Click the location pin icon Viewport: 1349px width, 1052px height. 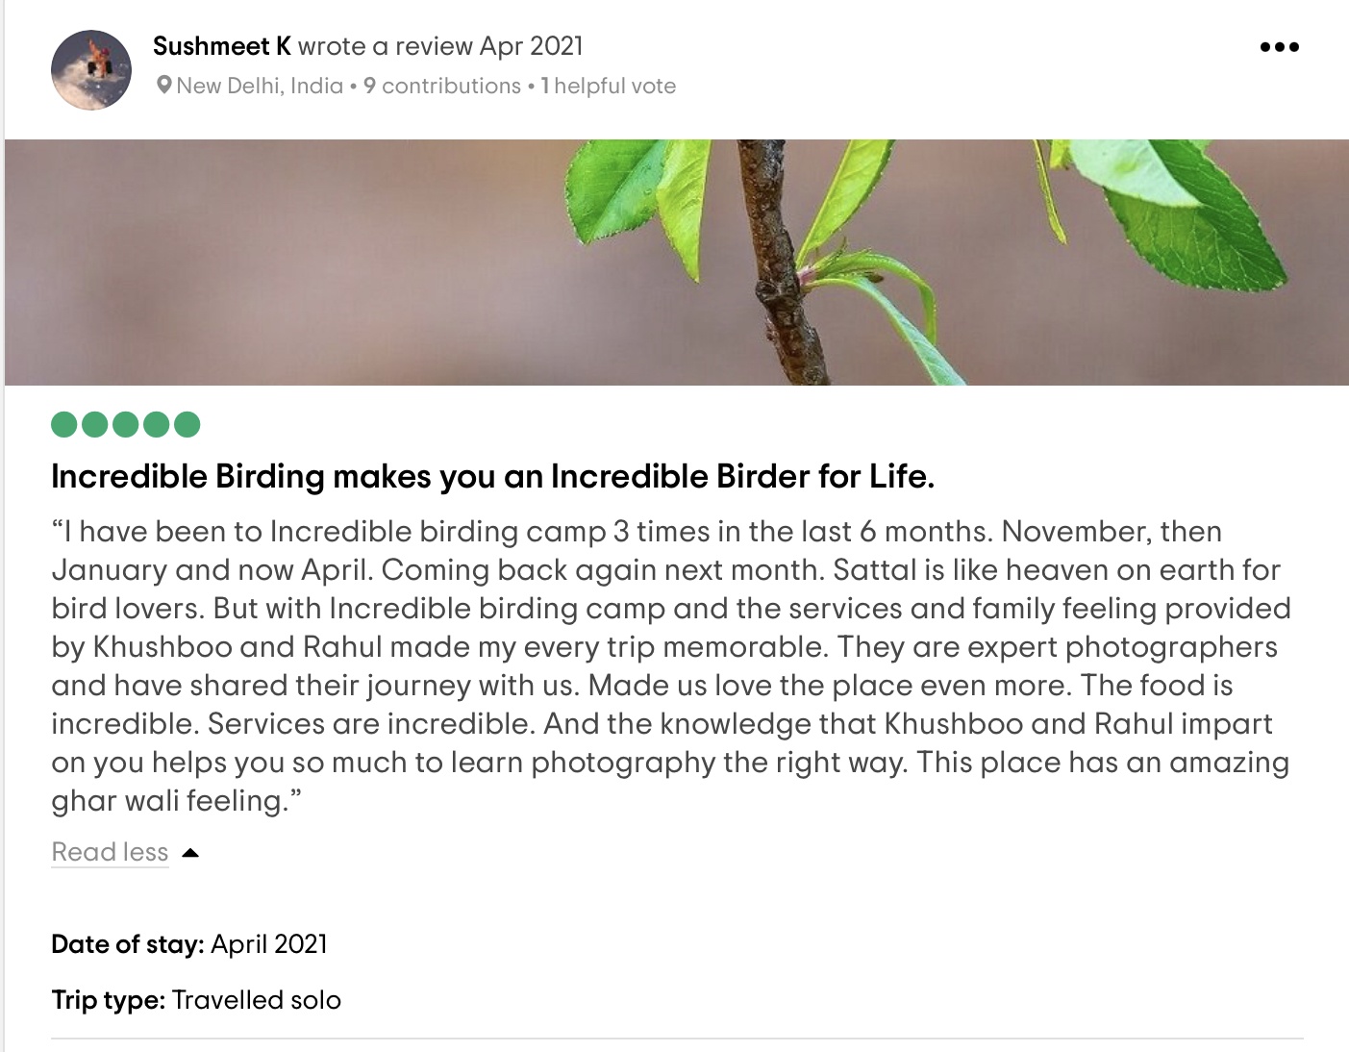tap(164, 86)
